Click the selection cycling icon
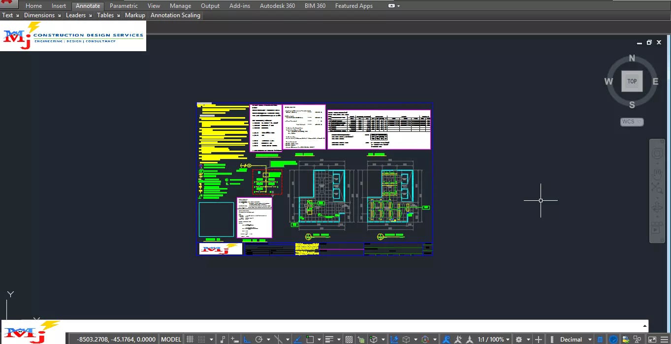This screenshot has height=344, width=671. (361, 339)
